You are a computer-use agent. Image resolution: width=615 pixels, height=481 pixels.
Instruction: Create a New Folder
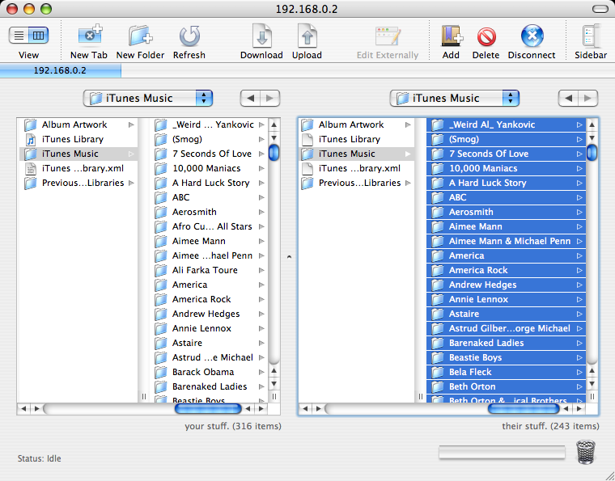click(140, 36)
